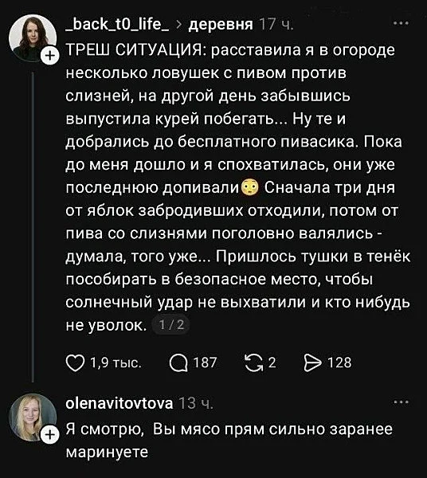The width and height of the screenshot is (427, 478).
Task: Open comments via the speech bubble icon
Action: point(178,363)
